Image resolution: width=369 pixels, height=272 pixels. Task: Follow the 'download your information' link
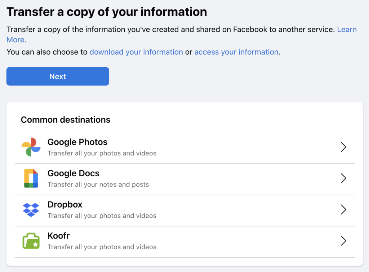point(136,52)
